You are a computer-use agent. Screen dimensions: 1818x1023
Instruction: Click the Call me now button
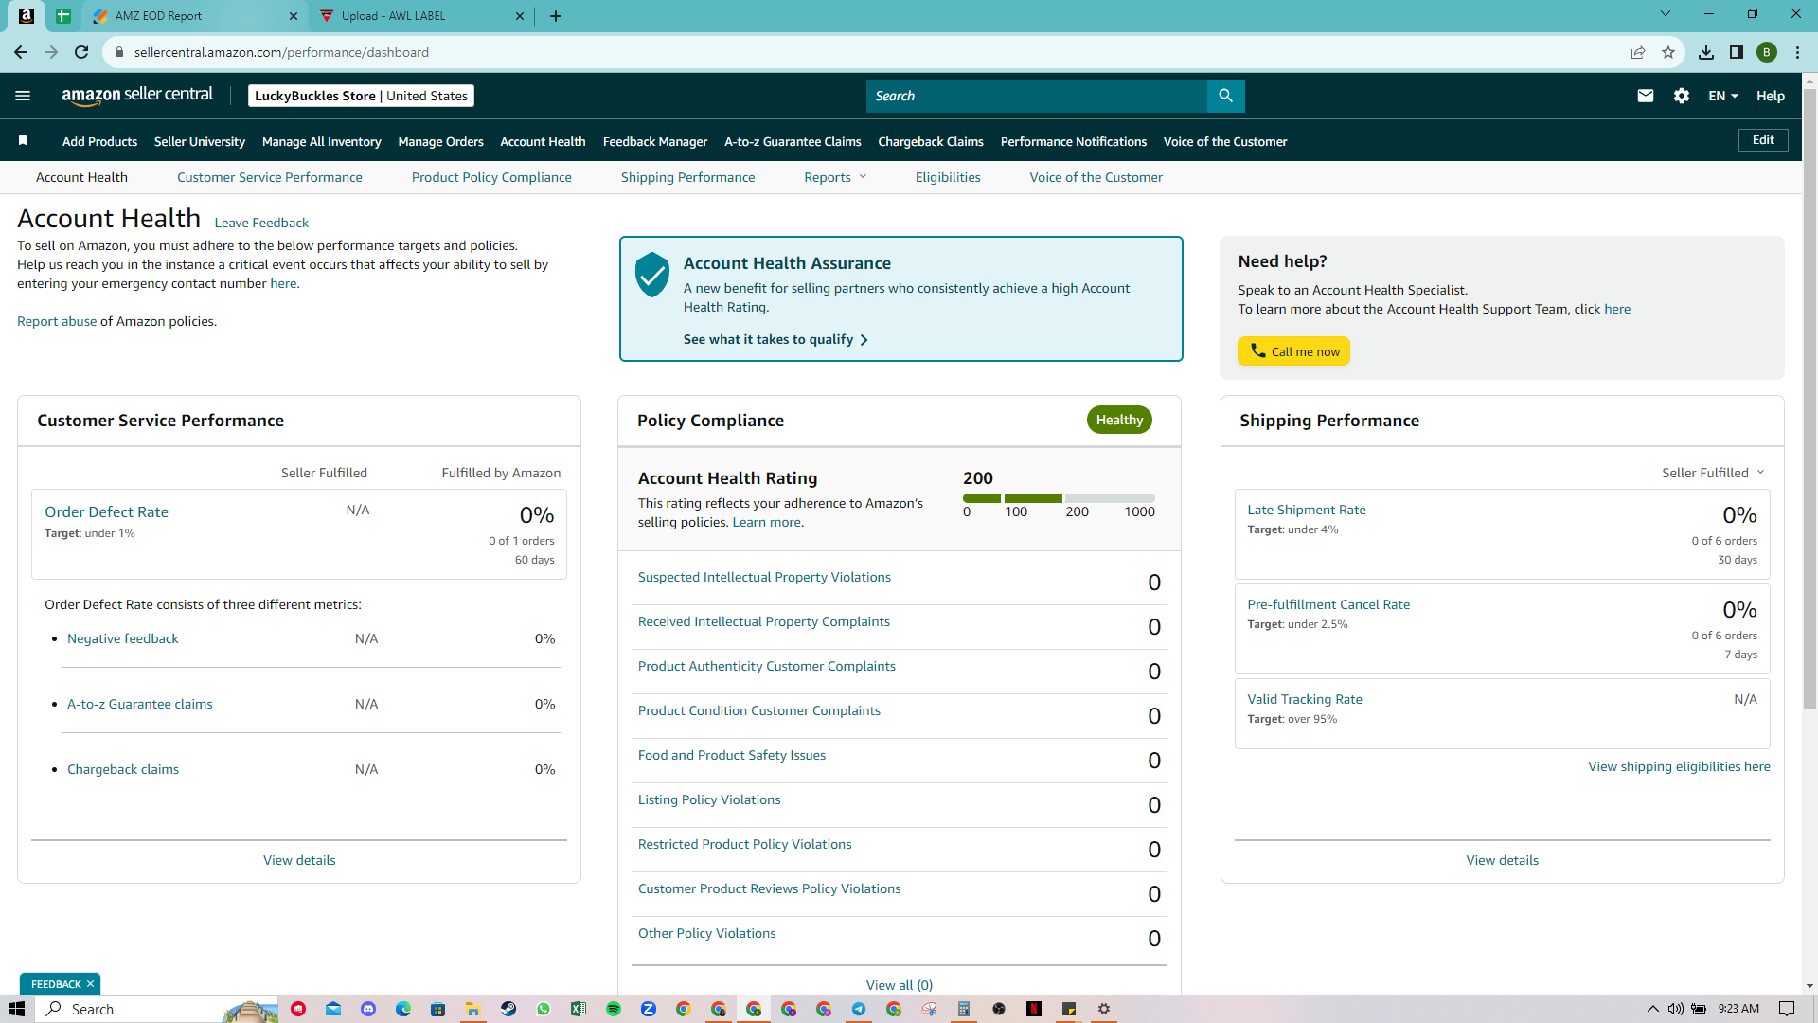pos(1293,351)
